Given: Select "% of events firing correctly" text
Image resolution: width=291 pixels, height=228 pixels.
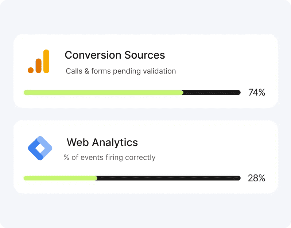Looking at the screenshot, I should [109, 158].
